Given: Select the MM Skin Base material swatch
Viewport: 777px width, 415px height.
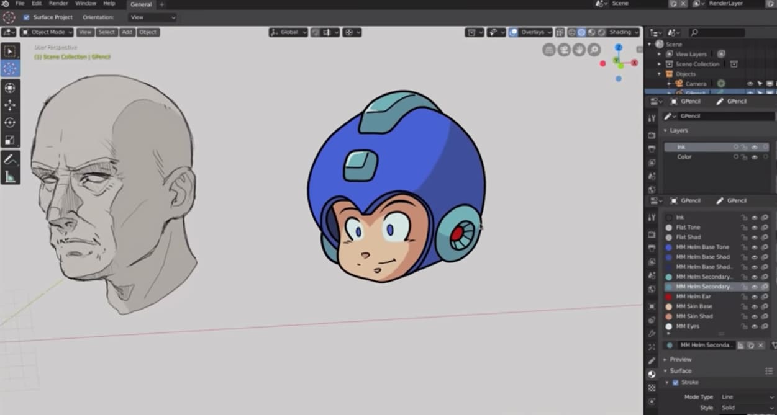Looking at the screenshot, I should 669,306.
